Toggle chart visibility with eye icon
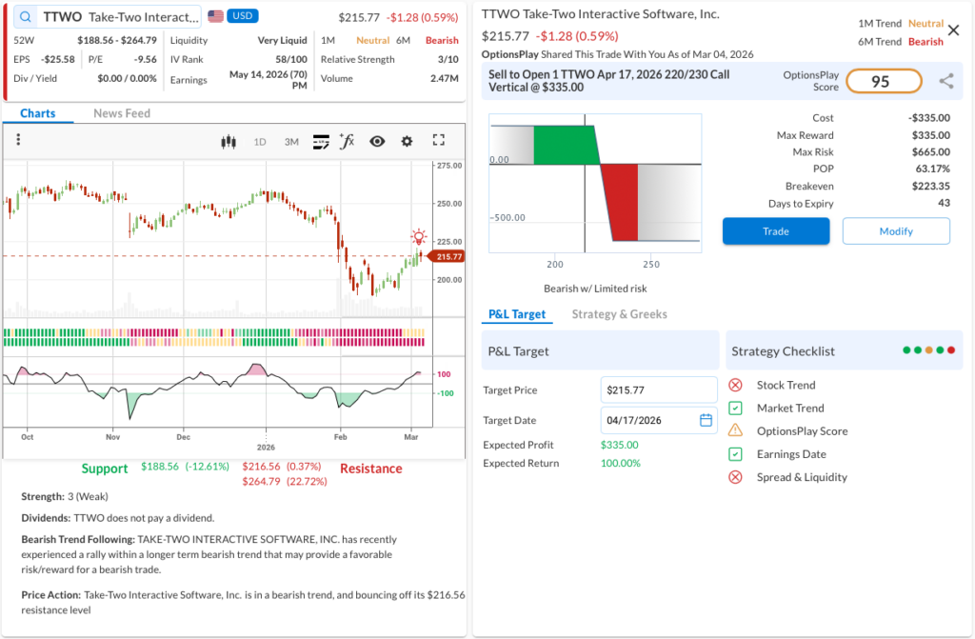This screenshot has height=639, width=975. (377, 141)
